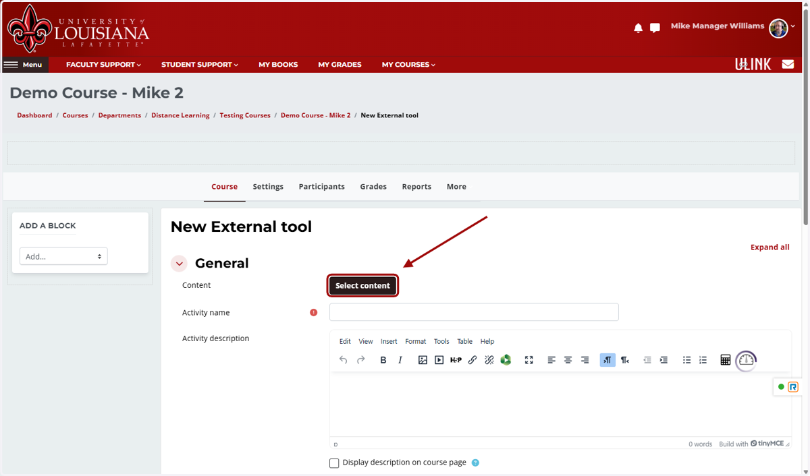Open the notifications bell
Viewport: 810px width, 476px height.
coord(638,28)
